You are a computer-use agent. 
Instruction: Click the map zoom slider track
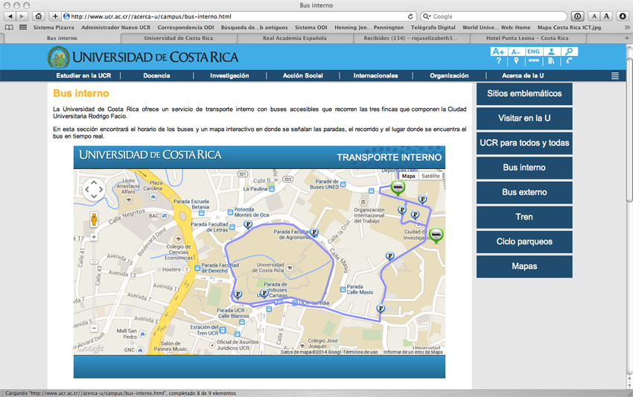[94, 283]
